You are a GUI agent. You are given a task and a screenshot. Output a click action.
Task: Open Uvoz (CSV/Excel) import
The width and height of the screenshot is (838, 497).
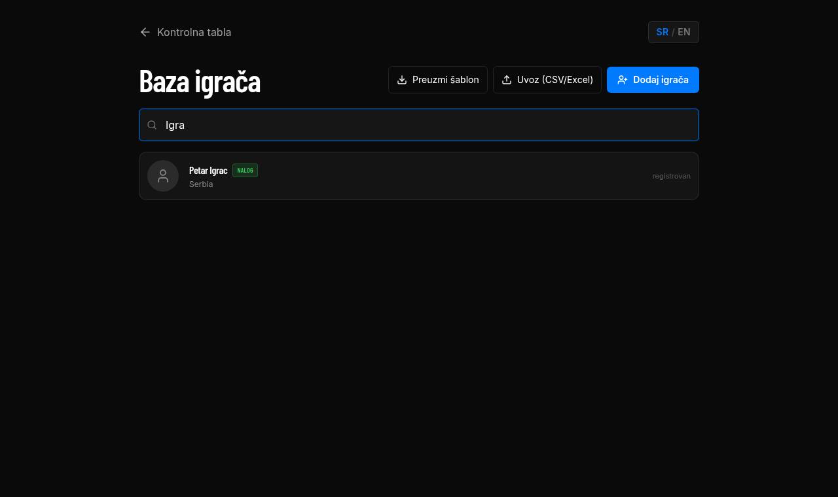tap(547, 80)
